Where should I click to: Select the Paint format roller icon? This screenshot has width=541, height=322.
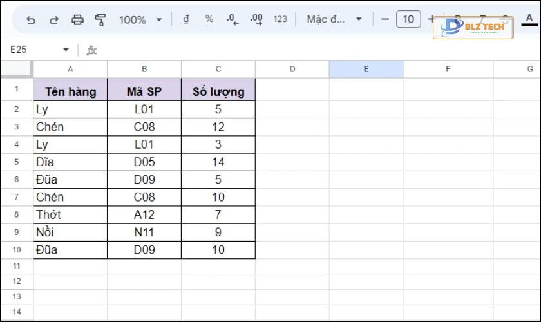[x=100, y=20]
